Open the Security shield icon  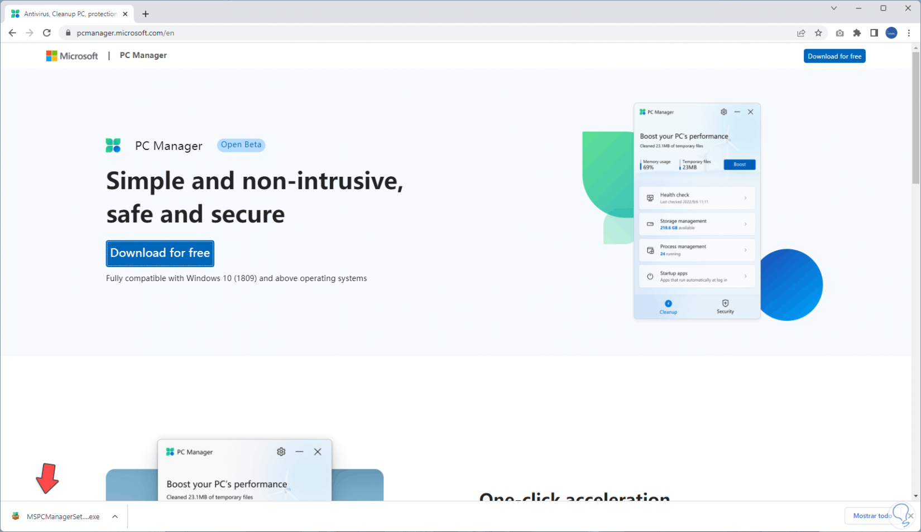pyautogui.click(x=725, y=303)
